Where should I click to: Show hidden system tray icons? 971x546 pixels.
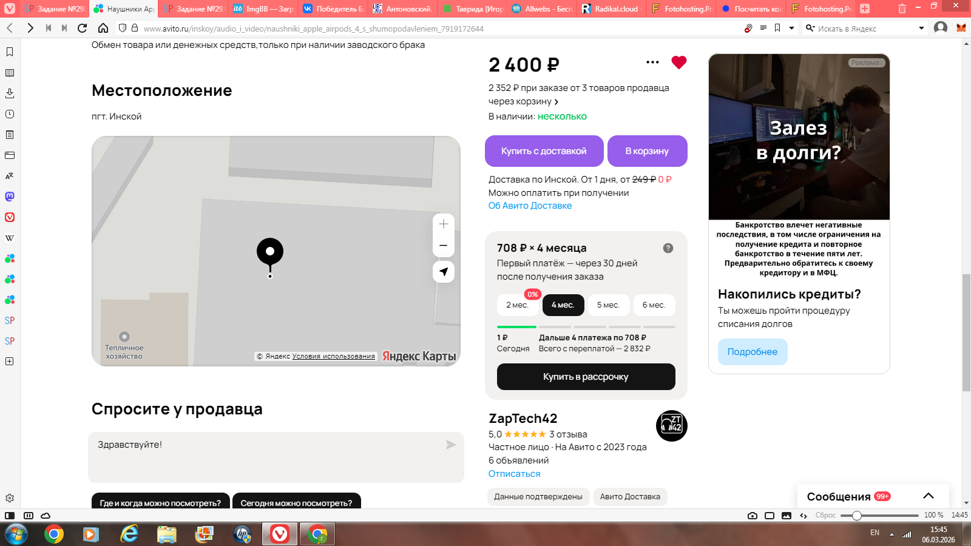pos(891,534)
